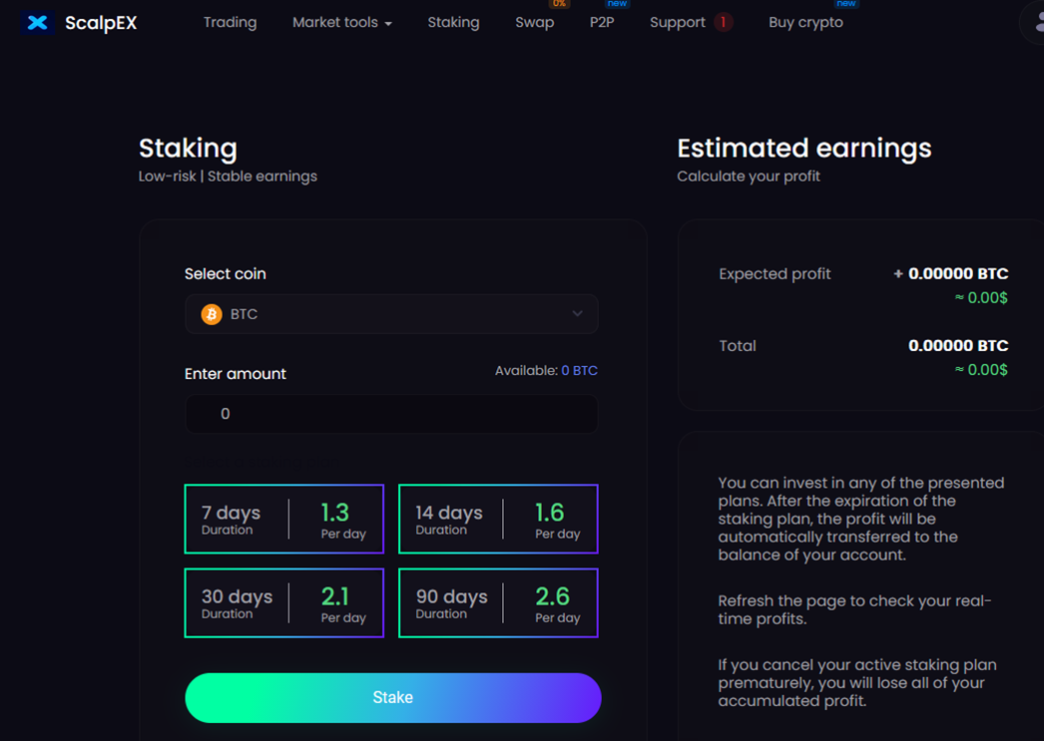1044x741 pixels.
Task: Click the '+ 0.00000 BTC' expected profit value
Action: pos(951,273)
